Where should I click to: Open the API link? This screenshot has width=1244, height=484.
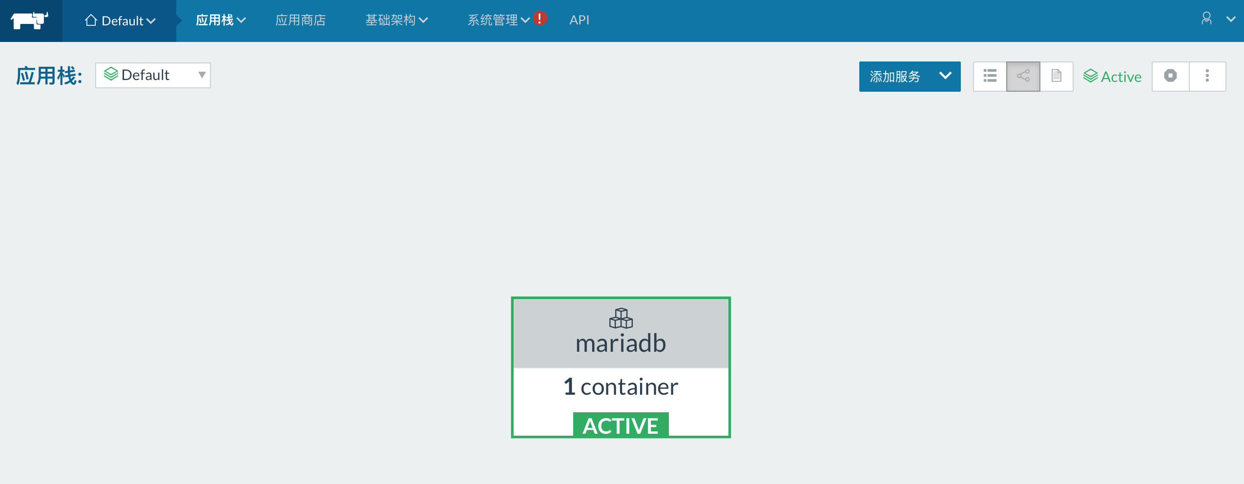pyautogui.click(x=579, y=20)
